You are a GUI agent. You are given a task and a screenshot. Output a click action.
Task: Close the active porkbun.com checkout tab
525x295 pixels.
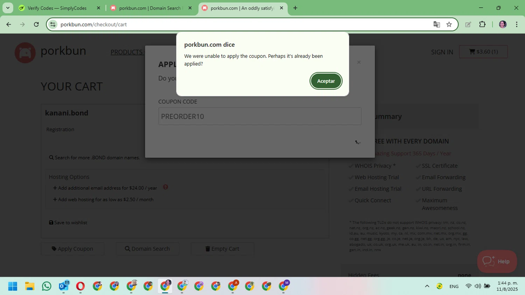[x=281, y=8]
